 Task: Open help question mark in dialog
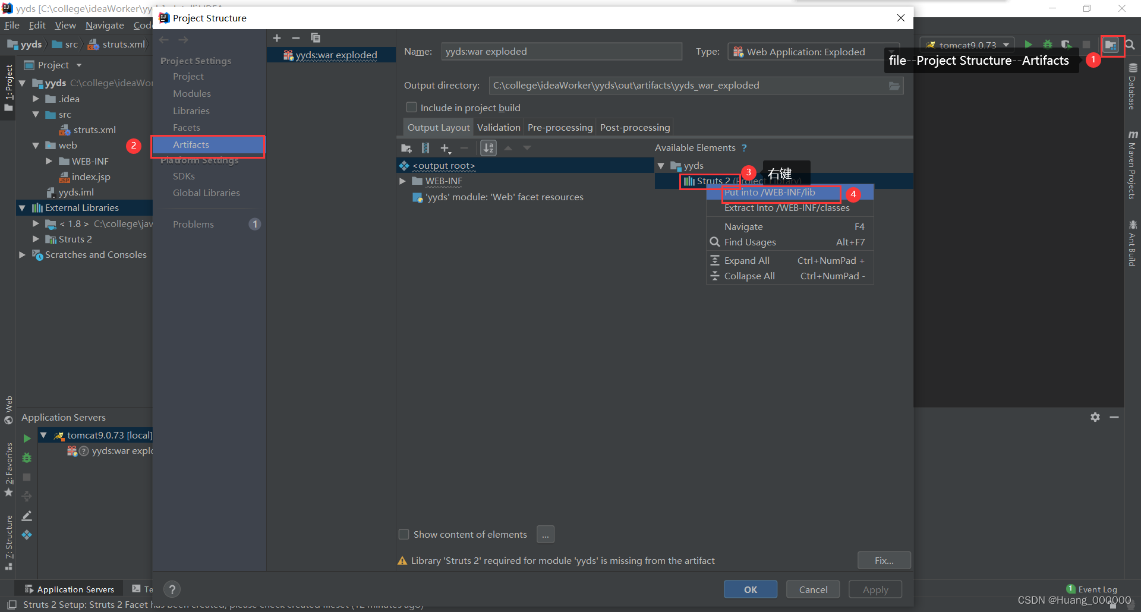pos(172,589)
